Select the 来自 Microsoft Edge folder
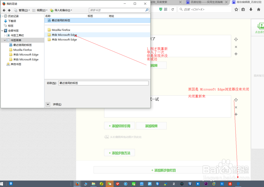Image resolution: width=264 pixels, height=187 pixels. click(64, 35)
